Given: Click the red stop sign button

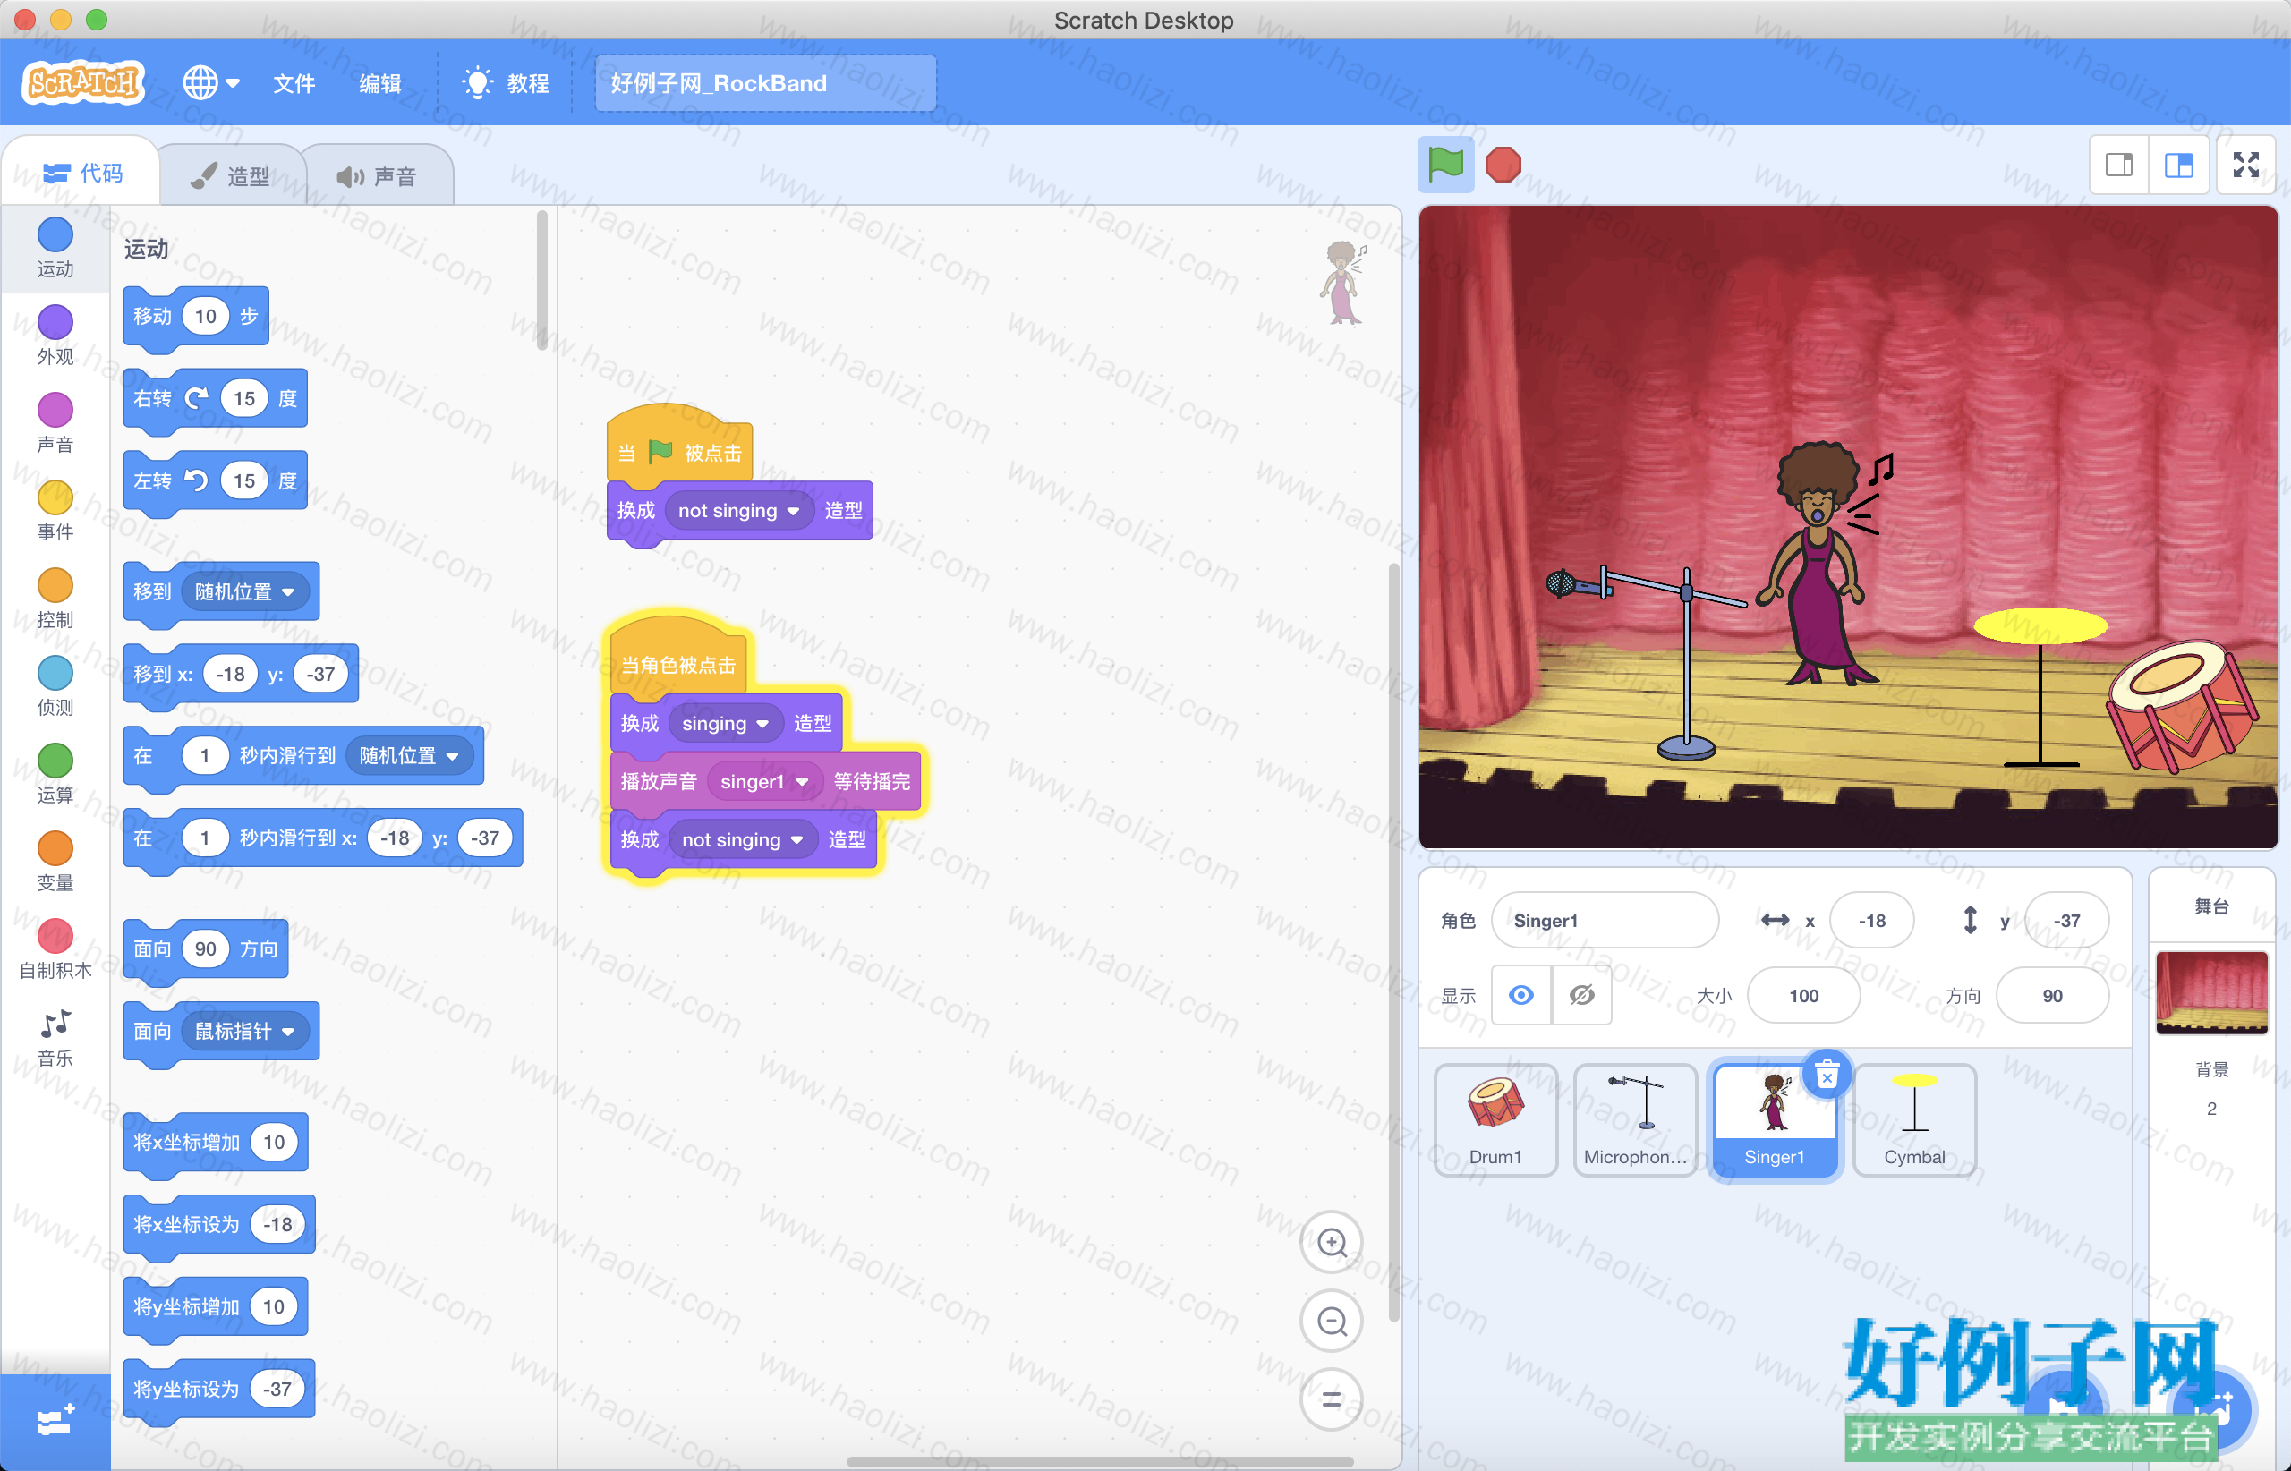Looking at the screenshot, I should click(1503, 165).
